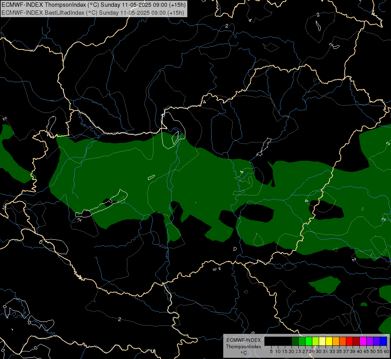Click the legend tick value '27'
The height and width of the screenshot is (359, 391).
(305, 351)
